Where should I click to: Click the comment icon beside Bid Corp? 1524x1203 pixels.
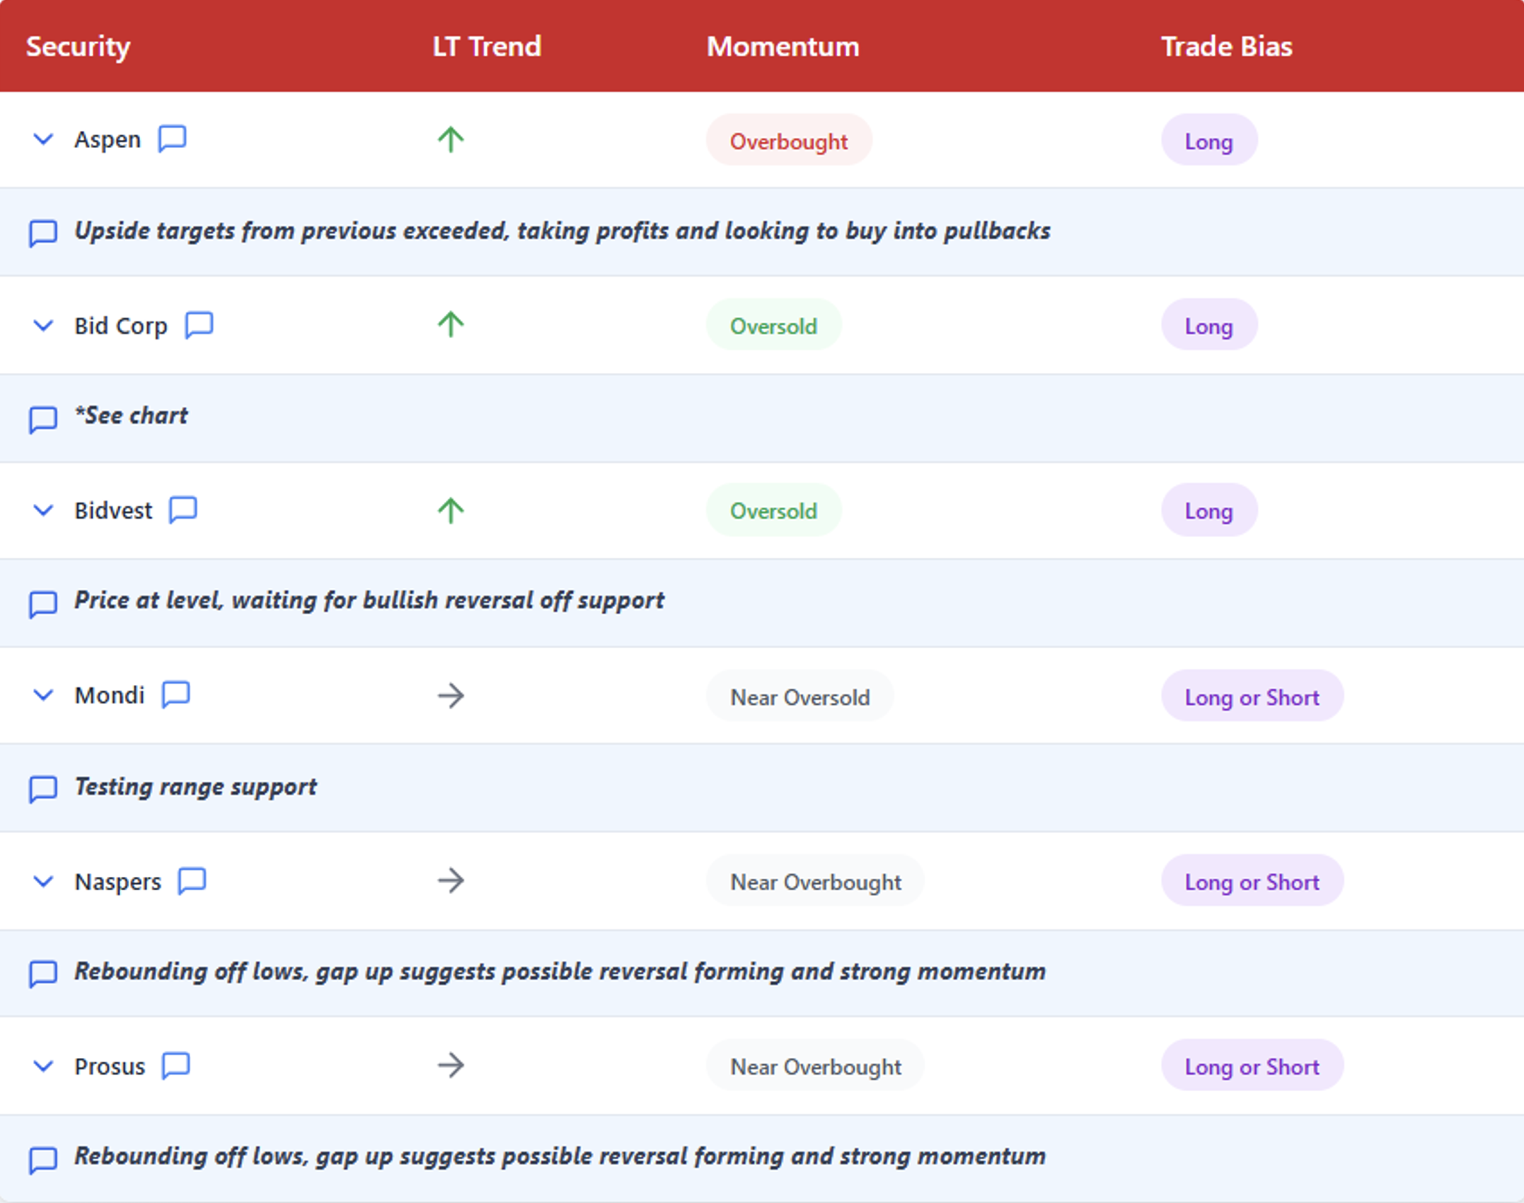[x=199, y=326]
